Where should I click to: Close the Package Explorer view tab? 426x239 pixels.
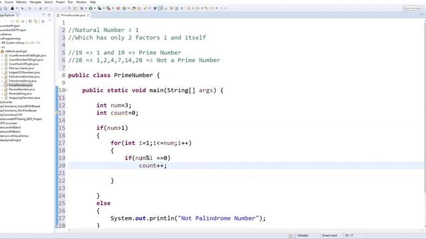pos(17,15)
